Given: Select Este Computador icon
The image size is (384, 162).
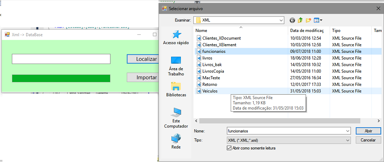Looking at the screenshot, I should pos(176,118).
